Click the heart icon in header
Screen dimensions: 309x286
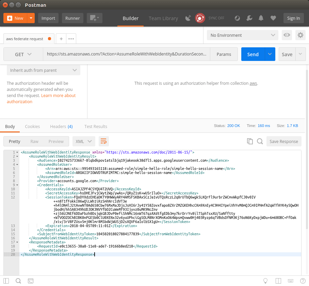tap(273, 18)
